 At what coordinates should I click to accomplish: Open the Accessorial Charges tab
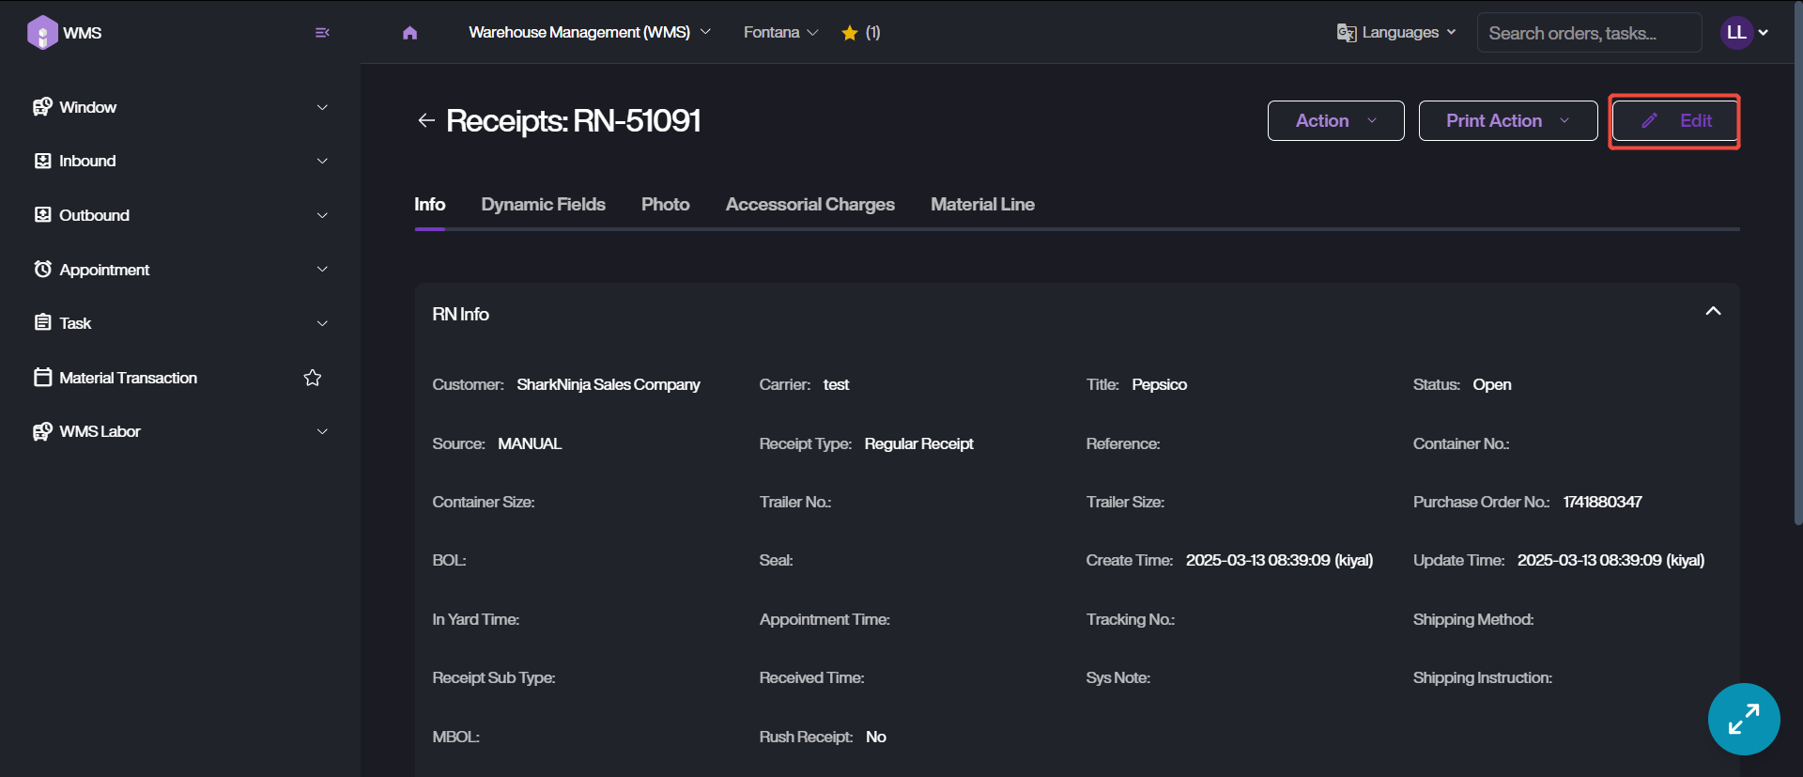809,204
